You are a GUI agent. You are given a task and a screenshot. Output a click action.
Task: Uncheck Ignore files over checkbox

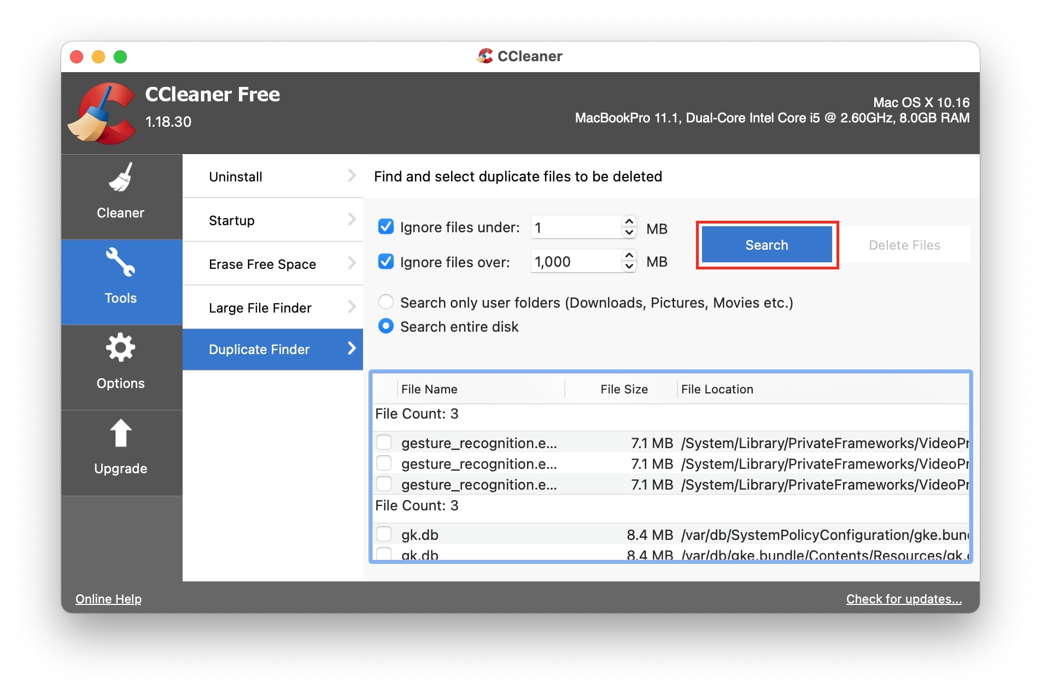tap(386, 262)
